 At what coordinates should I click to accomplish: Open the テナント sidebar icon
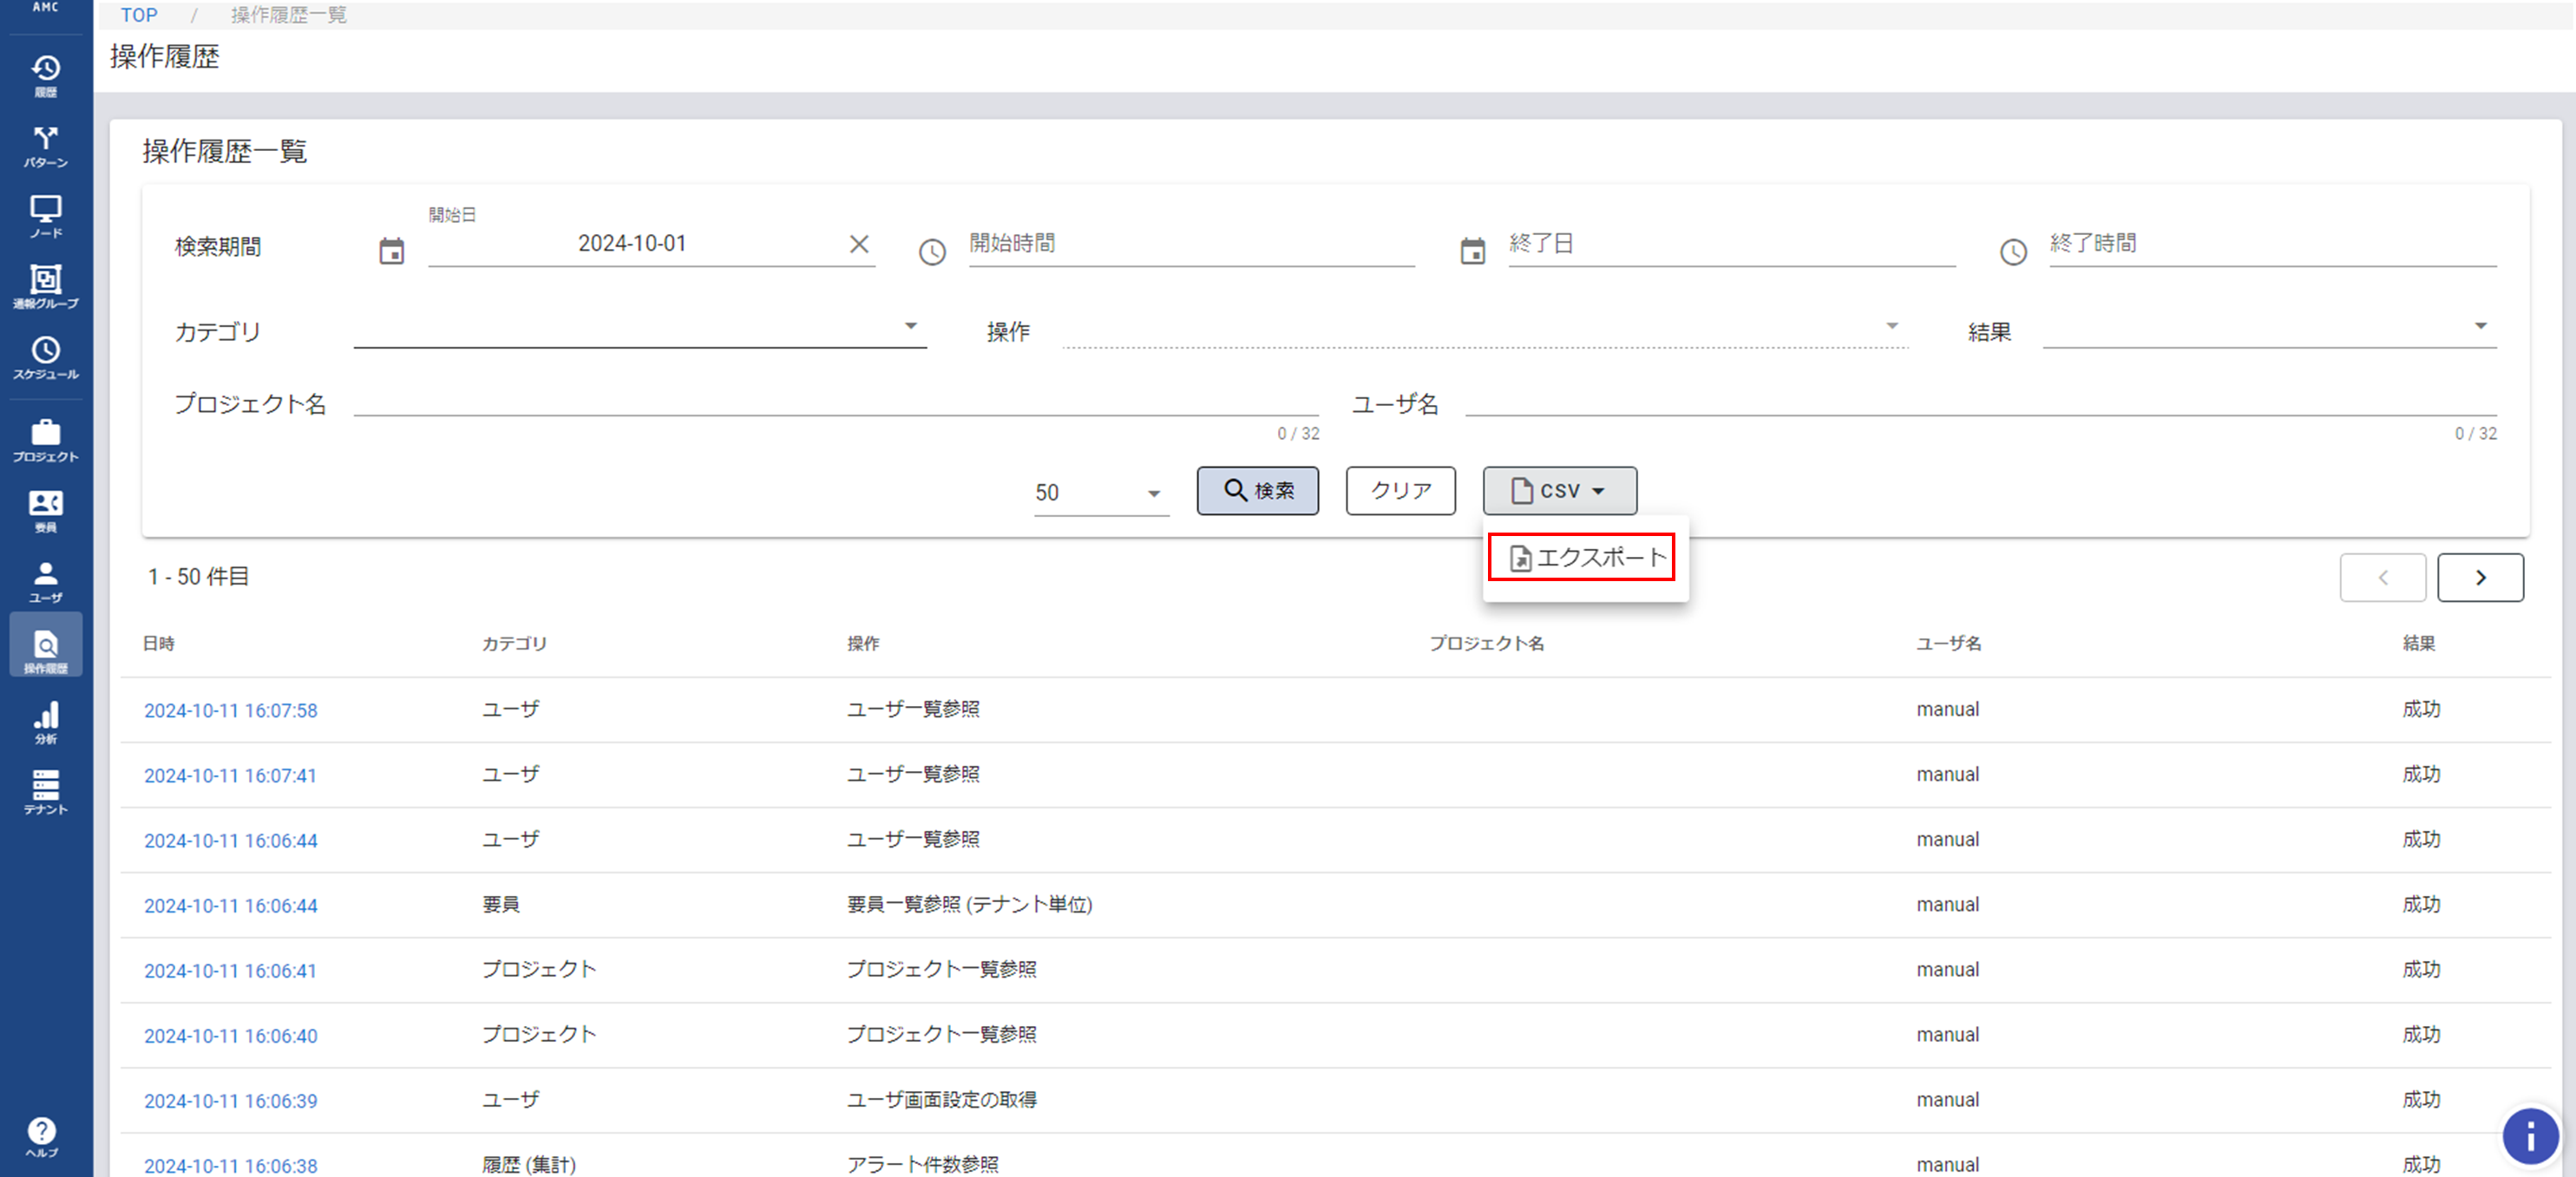pos(45,792)
